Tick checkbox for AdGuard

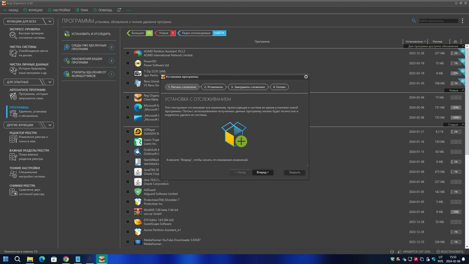[128, 192]
